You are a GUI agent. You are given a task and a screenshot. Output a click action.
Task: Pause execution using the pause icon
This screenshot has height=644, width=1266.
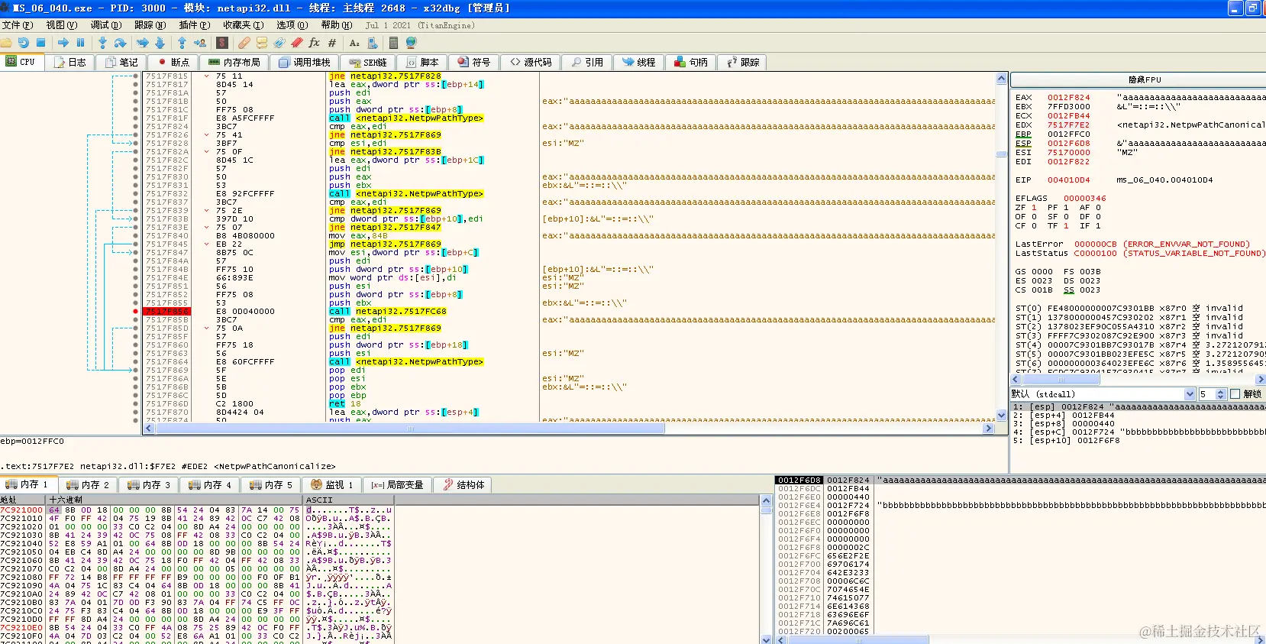(x=80, y=43)
